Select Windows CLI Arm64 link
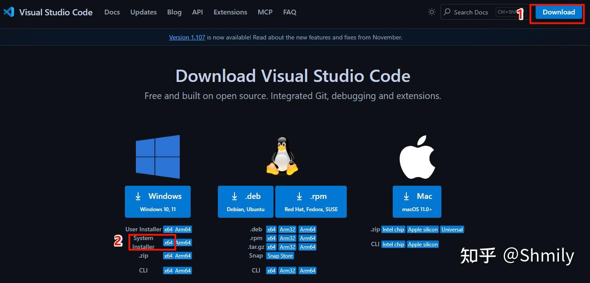The width and height of the screenshot is (590, 283). pyautogui.click(x=183, y=271)
